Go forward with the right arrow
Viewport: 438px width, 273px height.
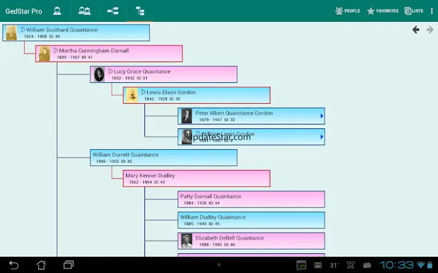click(430, 30)
